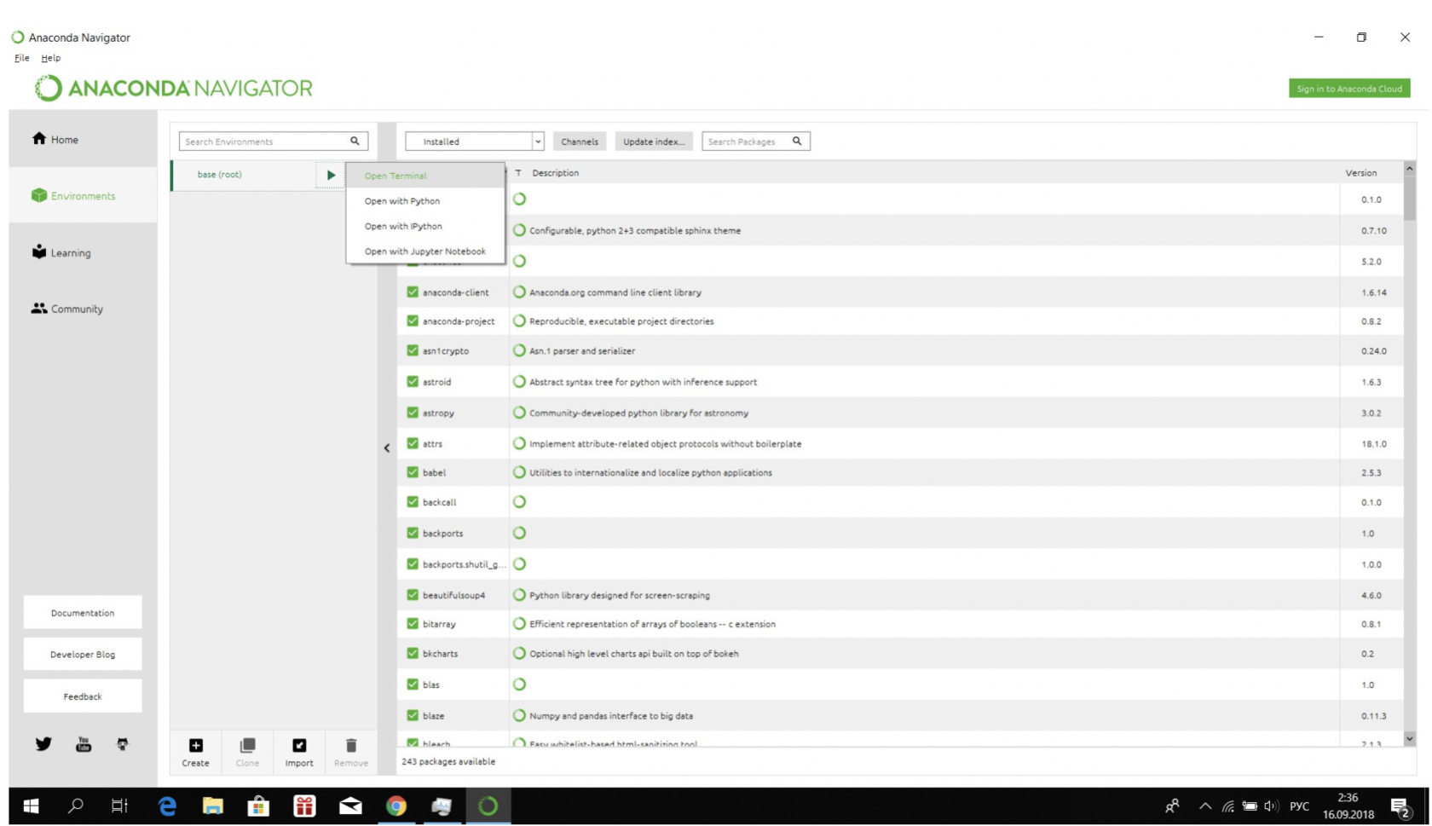Click the Clone environment icon

click(x=247, y=745)
